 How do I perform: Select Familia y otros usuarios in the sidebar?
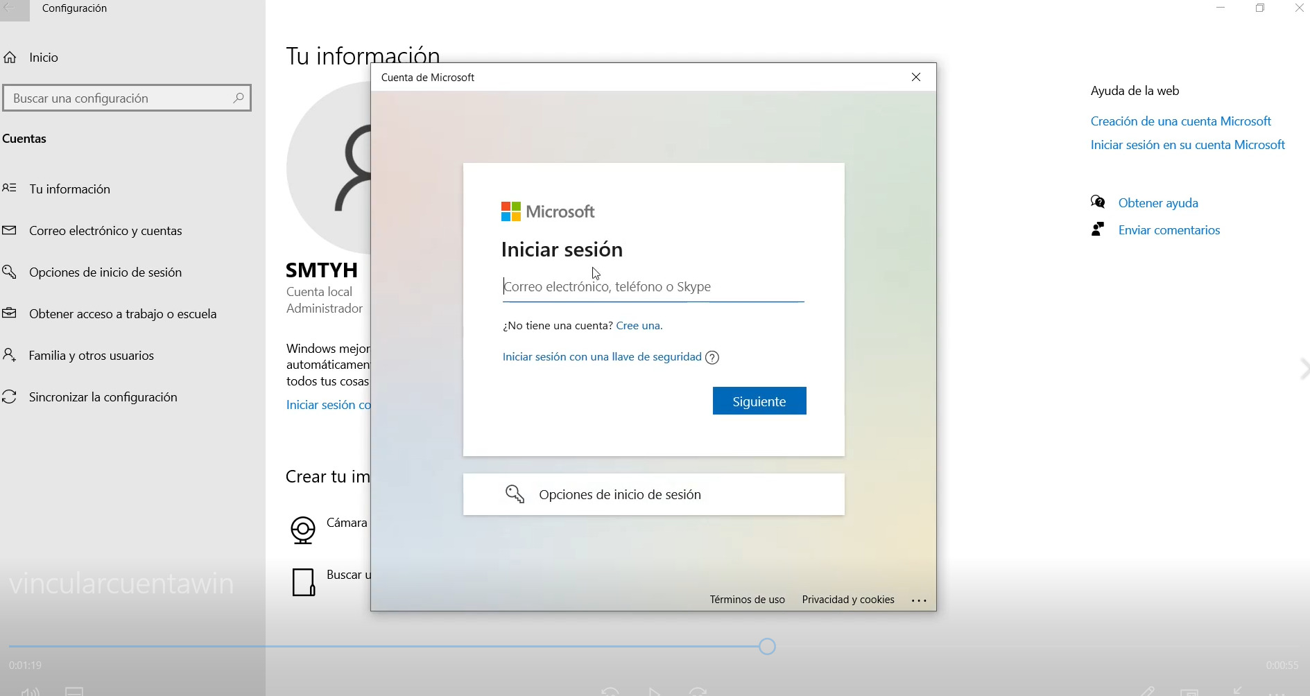(x=92, y=356)
